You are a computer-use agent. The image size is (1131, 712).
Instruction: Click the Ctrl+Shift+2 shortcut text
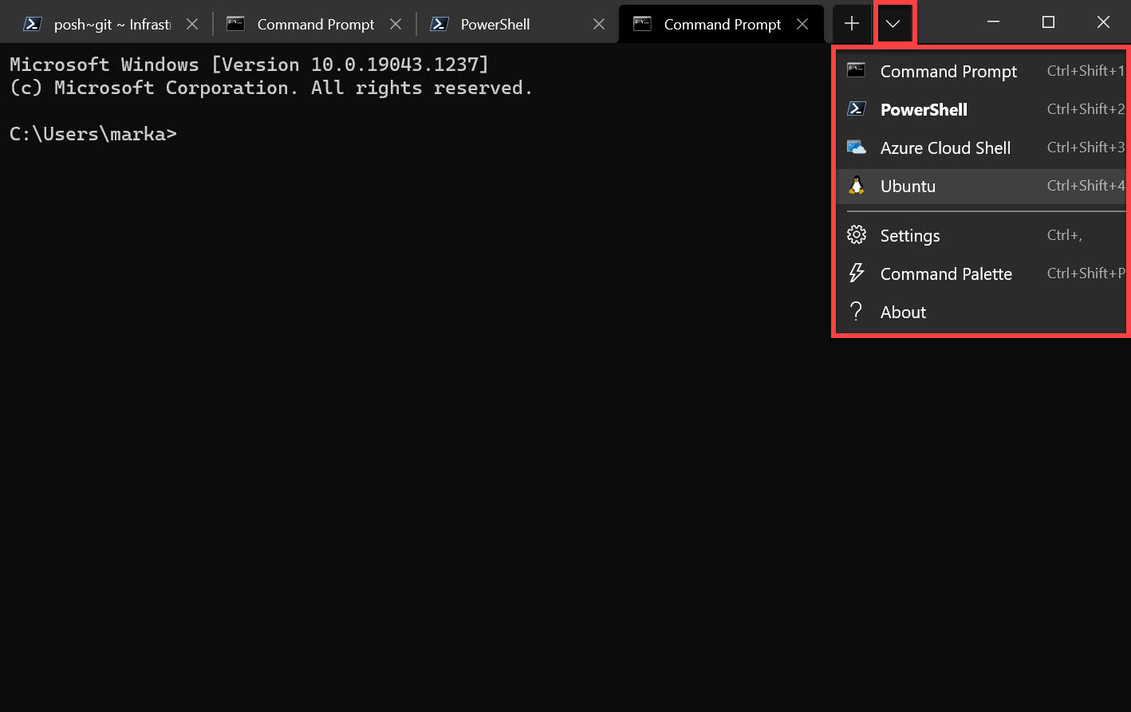coord(1086,109)
